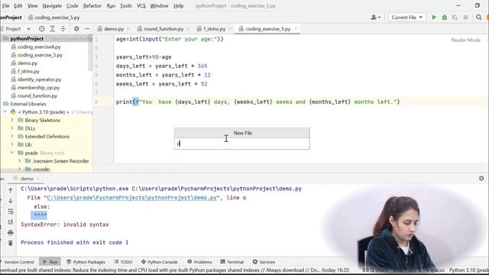Screen dimensions: 489x275
Task: Open the Navigate menu
Action: pyautogui.click(x=52, y=5)
